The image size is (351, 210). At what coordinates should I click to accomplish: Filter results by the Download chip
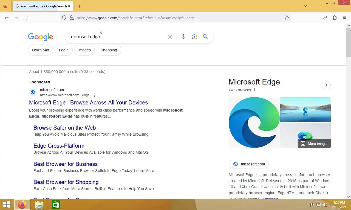pyautogui.click(x=41, y=50)
